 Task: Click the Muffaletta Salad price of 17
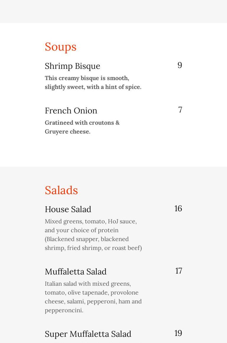(179, 271)
